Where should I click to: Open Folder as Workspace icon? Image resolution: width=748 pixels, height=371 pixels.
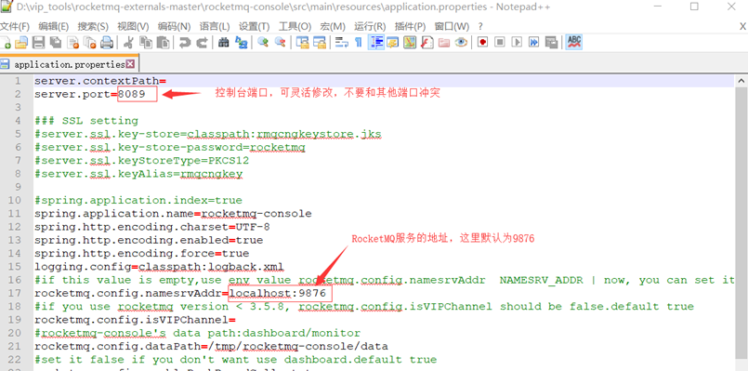[x=443, y=43]
